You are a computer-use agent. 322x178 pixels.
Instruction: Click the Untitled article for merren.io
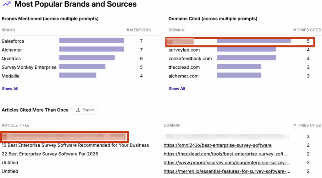click(x=10, y=171)
